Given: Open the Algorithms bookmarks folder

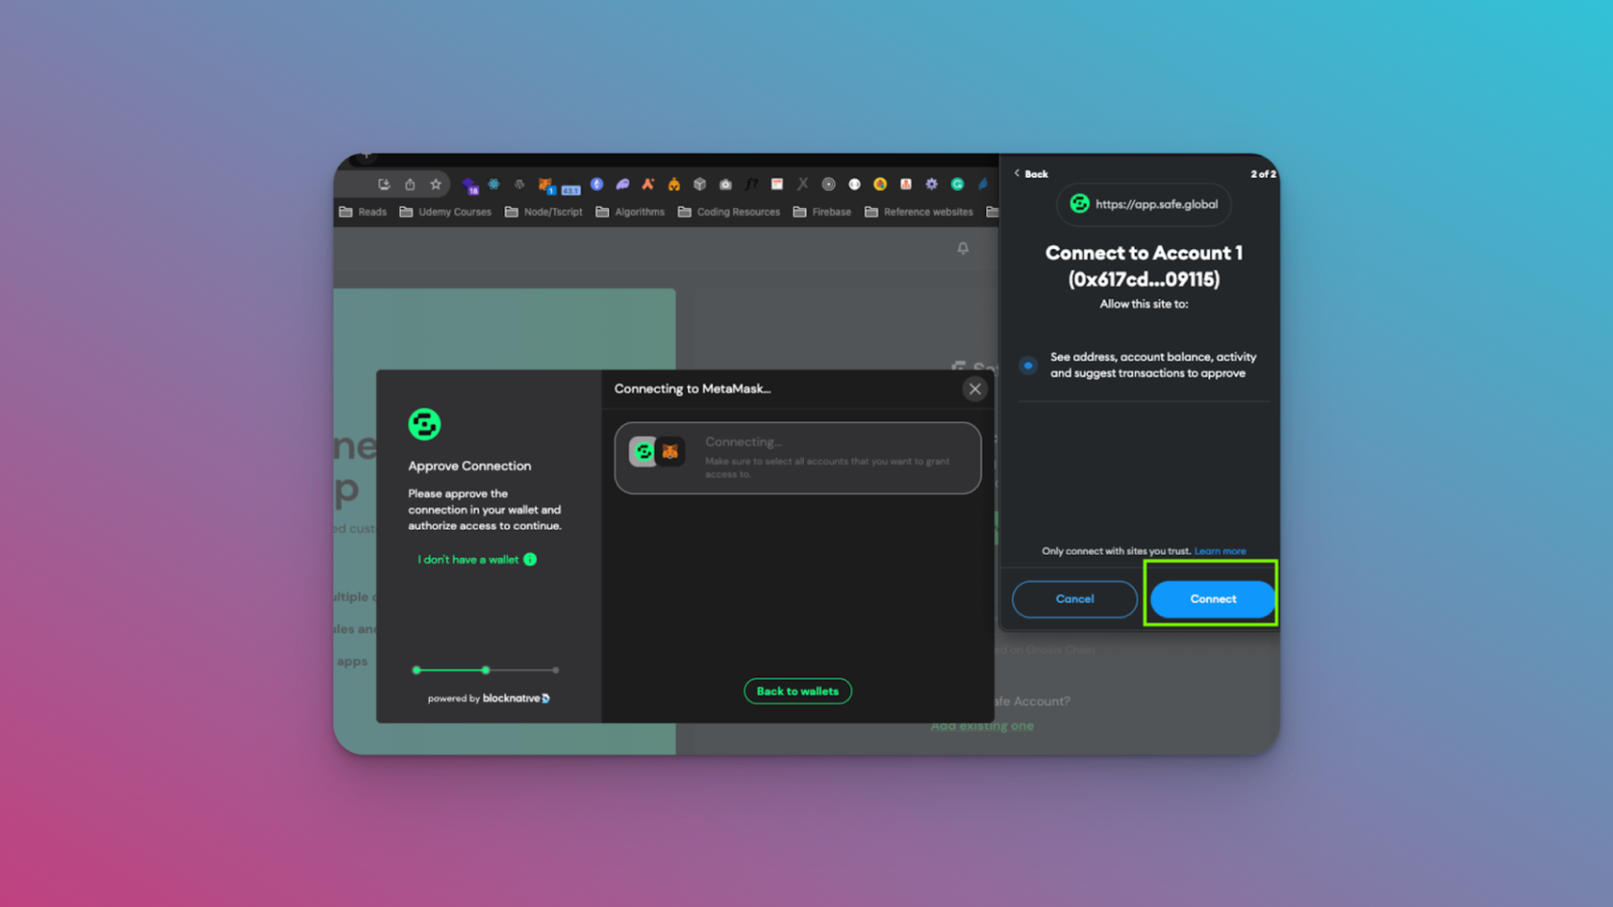Looking at the screenshot, I should coord(630,212).
